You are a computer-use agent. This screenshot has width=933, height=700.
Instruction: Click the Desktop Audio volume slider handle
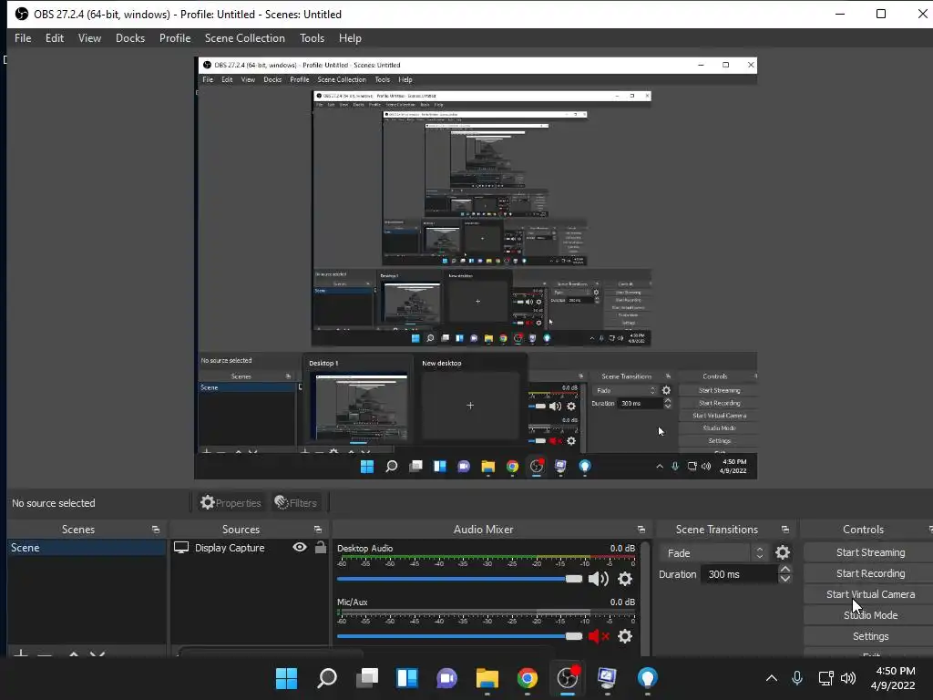pos(574,579)
